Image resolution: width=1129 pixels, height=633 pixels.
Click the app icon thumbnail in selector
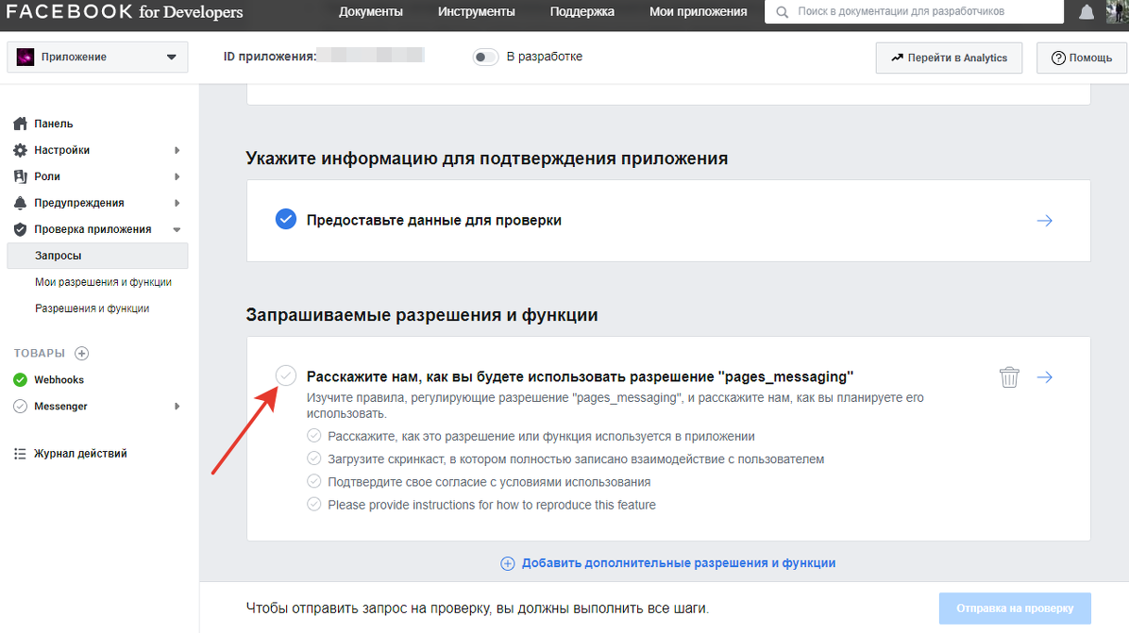[25, 57]
